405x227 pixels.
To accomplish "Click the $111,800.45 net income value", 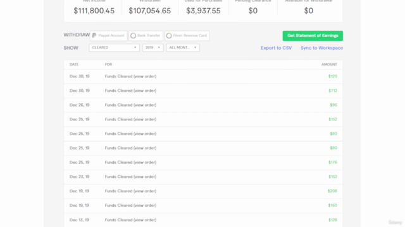I will [94, 11].
